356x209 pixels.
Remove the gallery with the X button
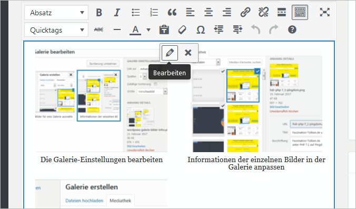tap(188, 53)
